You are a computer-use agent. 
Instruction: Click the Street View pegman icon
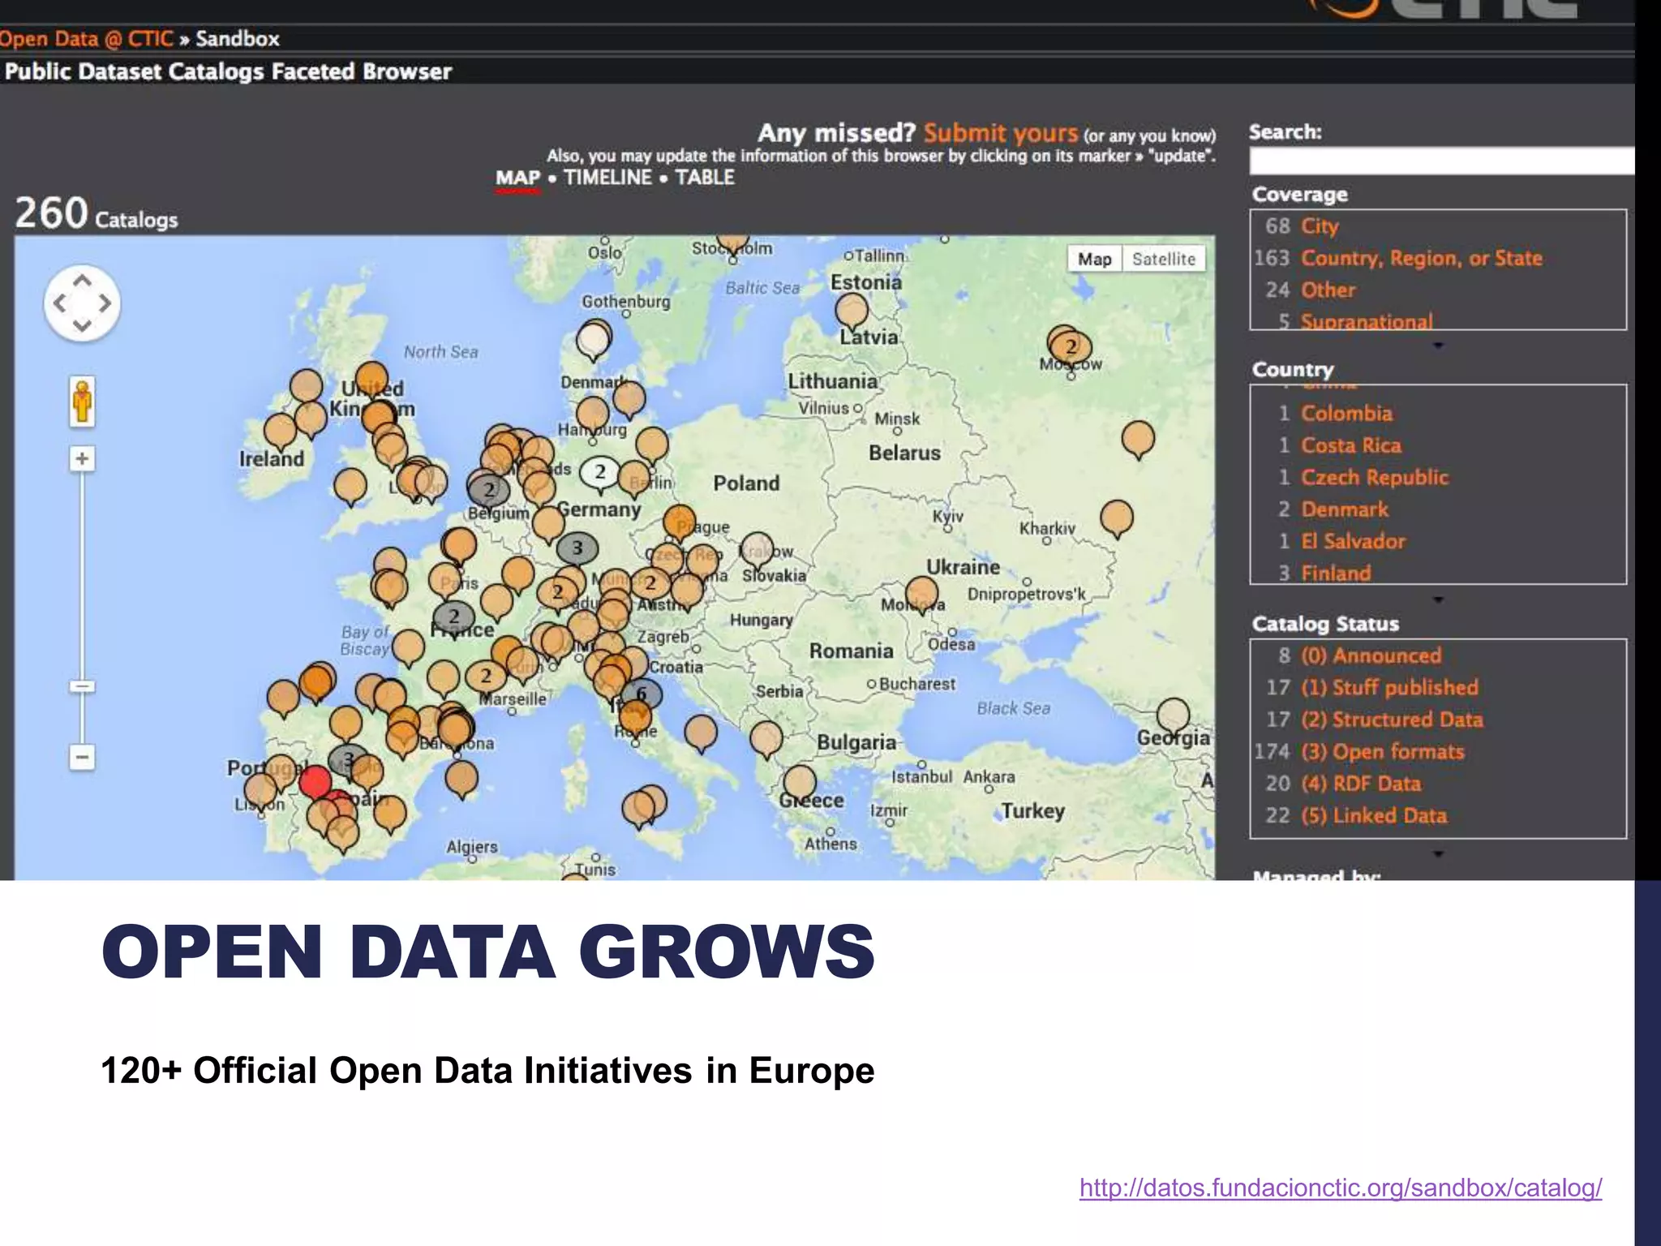click(82, 401)
